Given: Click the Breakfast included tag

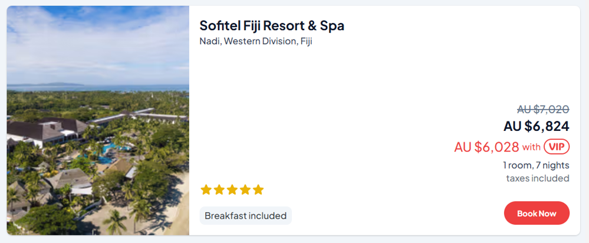Looking at the screenshot, I should click(x=245, y=216).
